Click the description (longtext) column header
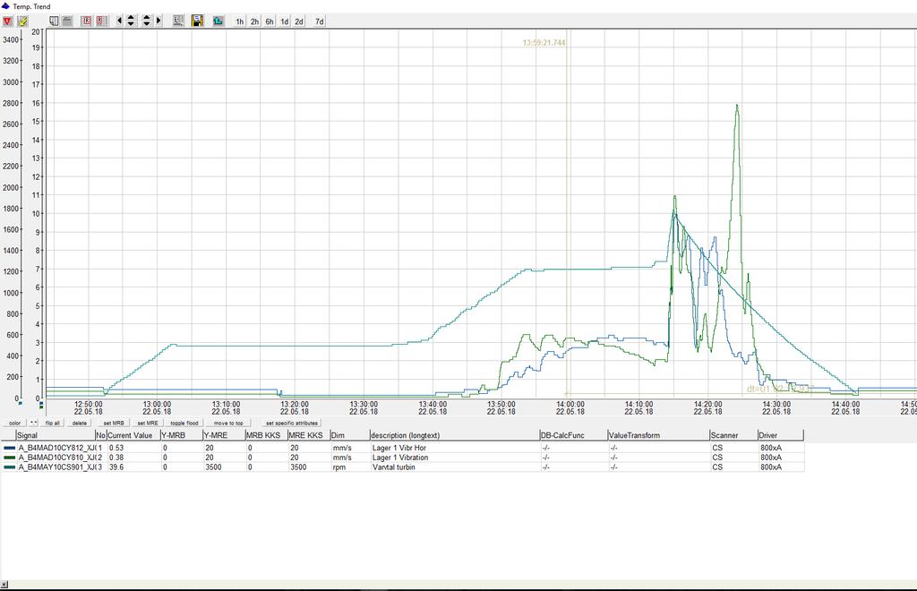Screen dimensions: 917x591 click(x=454, y=435)
